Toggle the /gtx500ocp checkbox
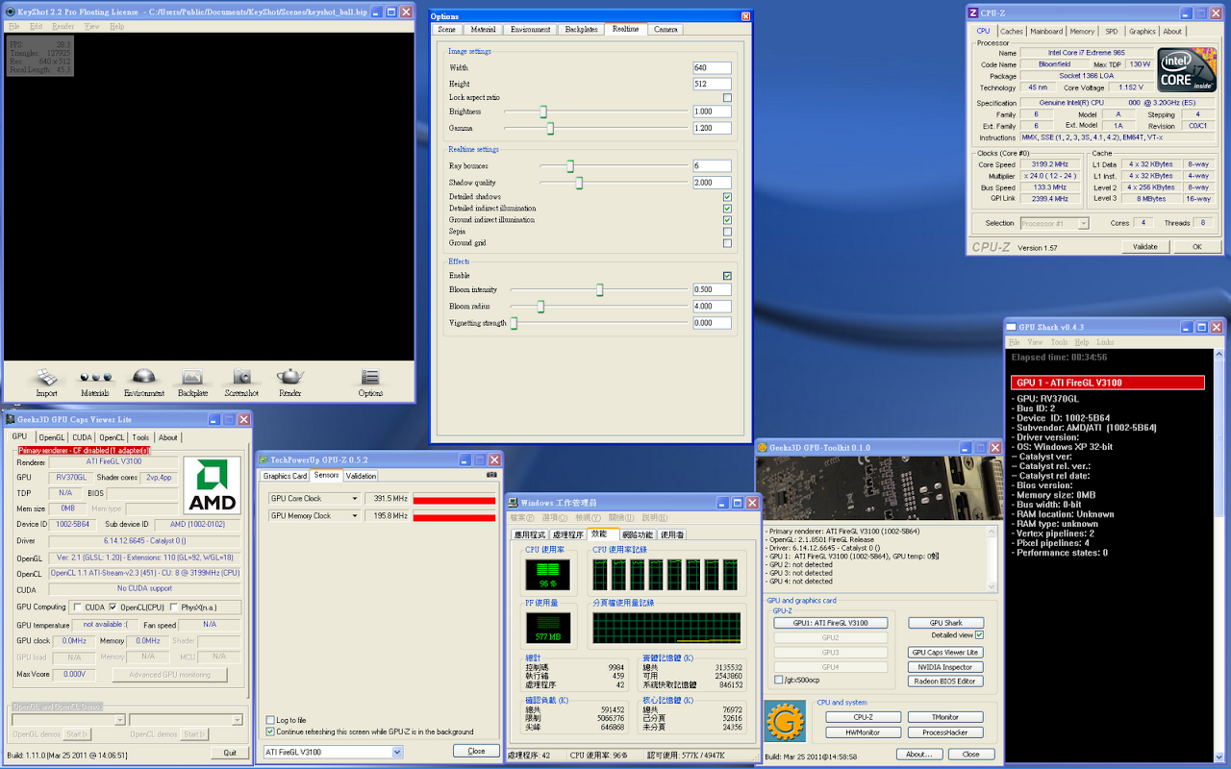 [778, 680]
